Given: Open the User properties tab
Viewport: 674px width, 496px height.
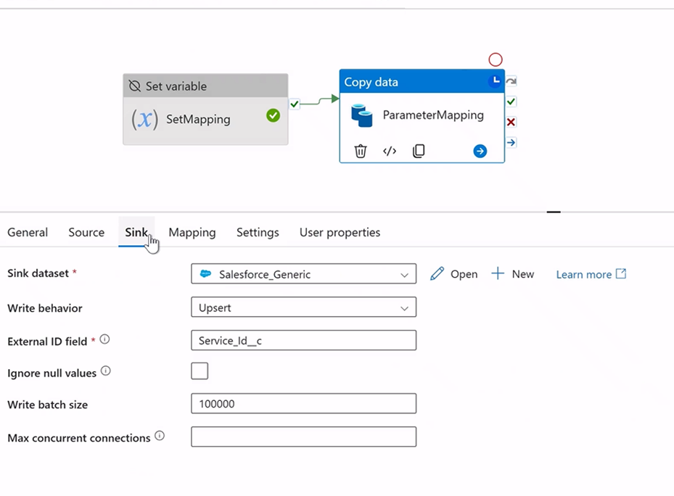Looking at the screenshot, I should [340, 233].
